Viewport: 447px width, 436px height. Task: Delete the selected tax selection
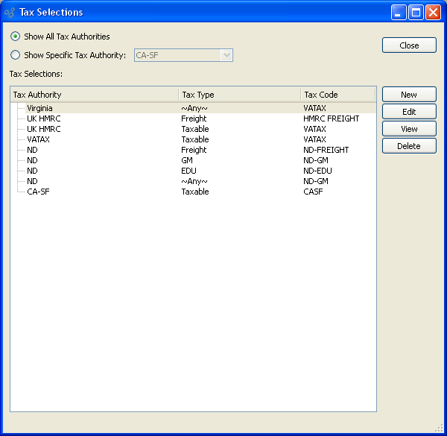[x=409, y=146]
